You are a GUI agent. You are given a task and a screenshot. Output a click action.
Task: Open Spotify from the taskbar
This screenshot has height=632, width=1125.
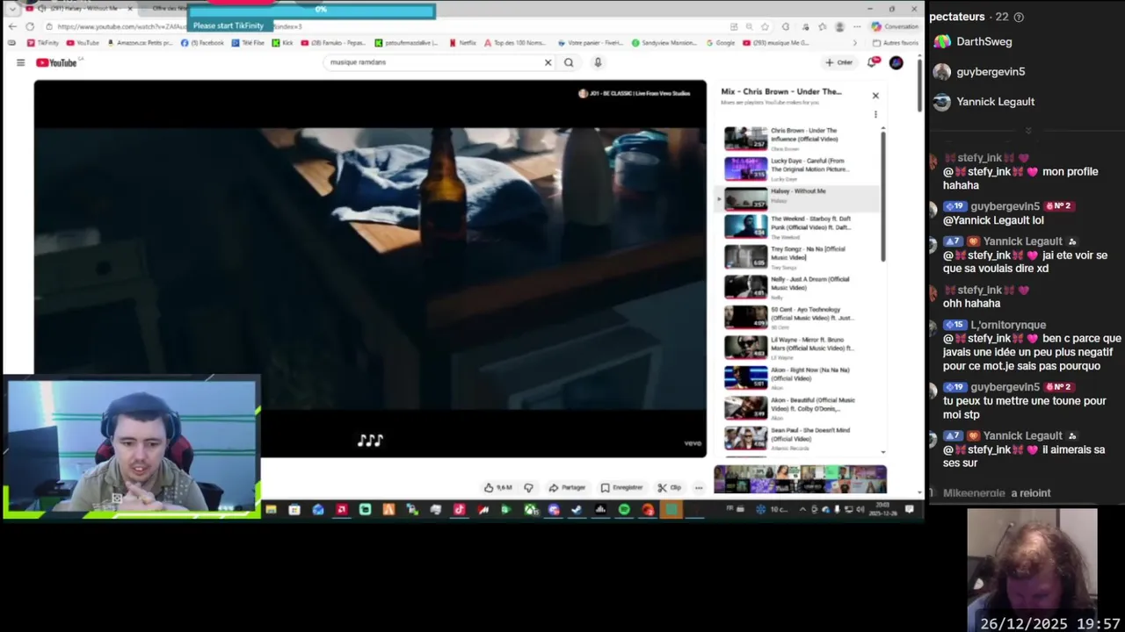tap(624, 510)
